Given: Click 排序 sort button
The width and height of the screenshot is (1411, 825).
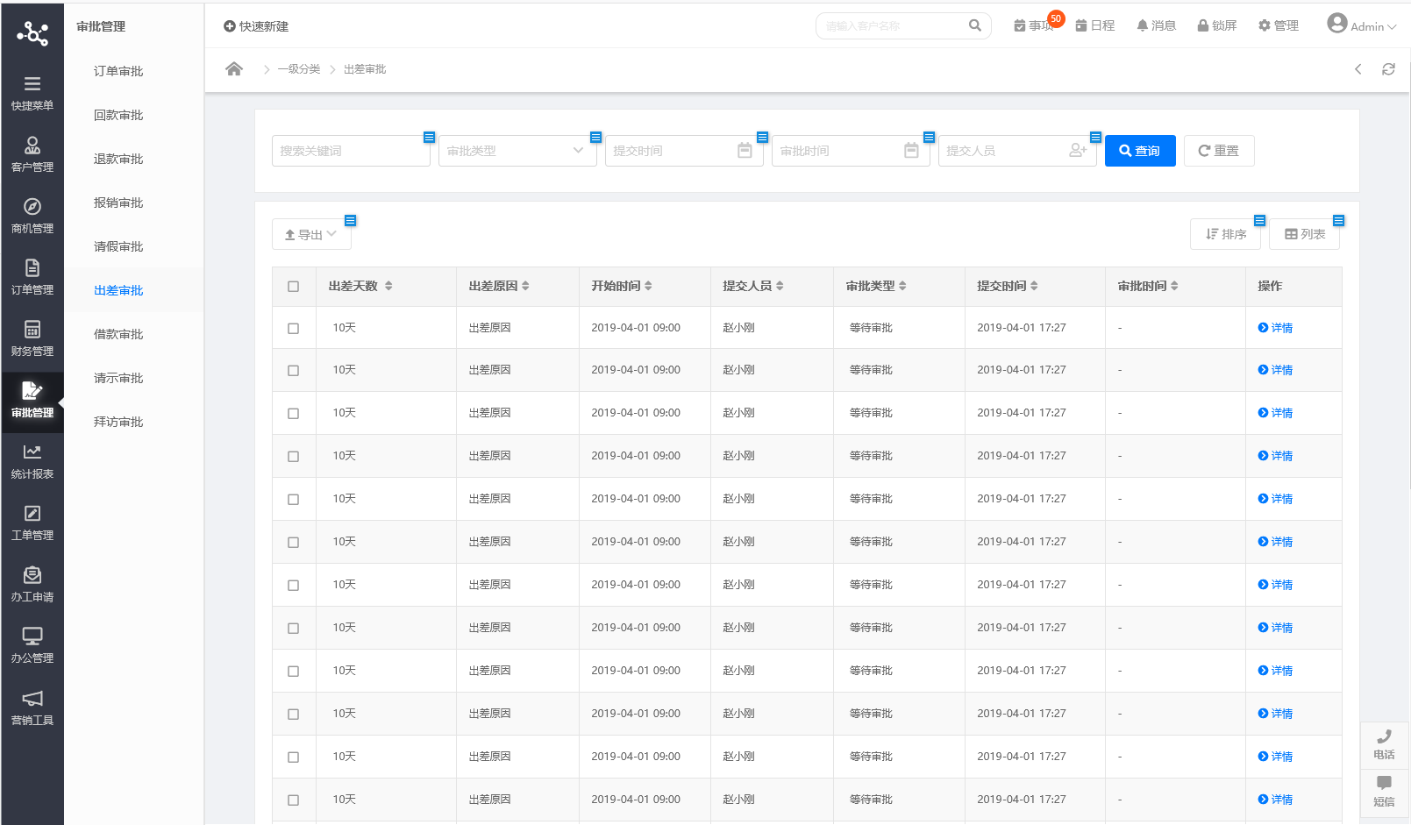Looking at the screenshot, I should (1225, 234).
